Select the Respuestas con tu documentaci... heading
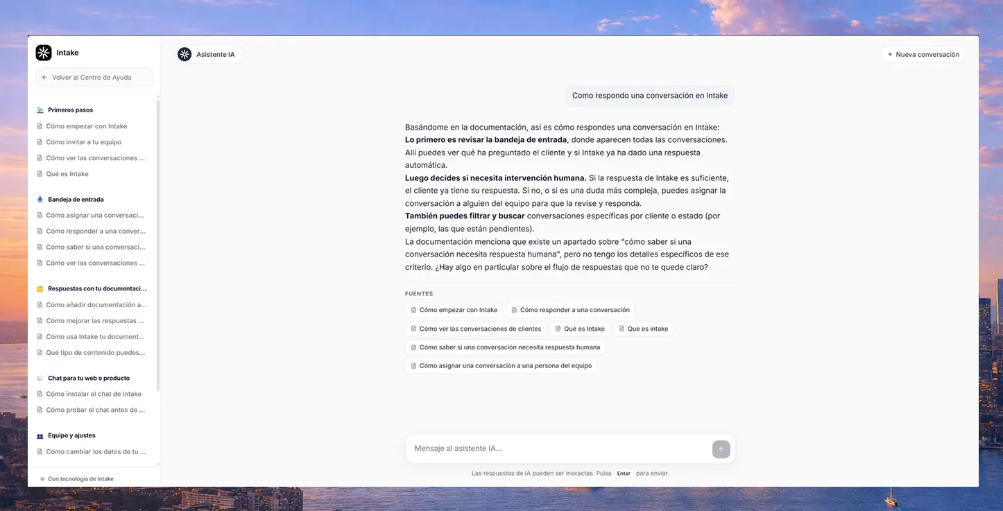The width and height of the screenshot is (1003, 511). pyautogui.click(x=97, y=289)
